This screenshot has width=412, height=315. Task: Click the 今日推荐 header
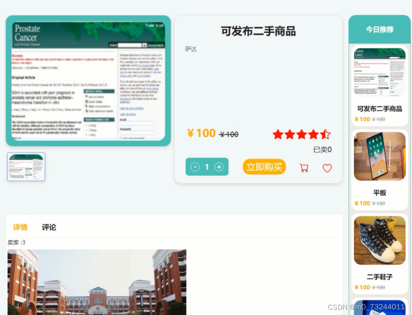[380, 29]
